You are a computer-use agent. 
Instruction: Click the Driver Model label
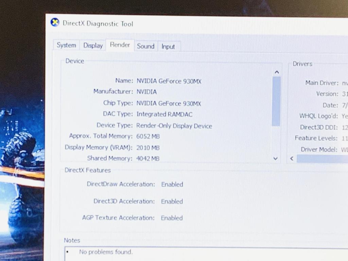coord(319,150)
